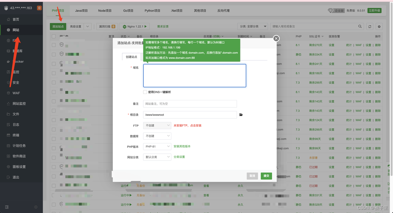Open 软件商店 in the sidebar

19,156
